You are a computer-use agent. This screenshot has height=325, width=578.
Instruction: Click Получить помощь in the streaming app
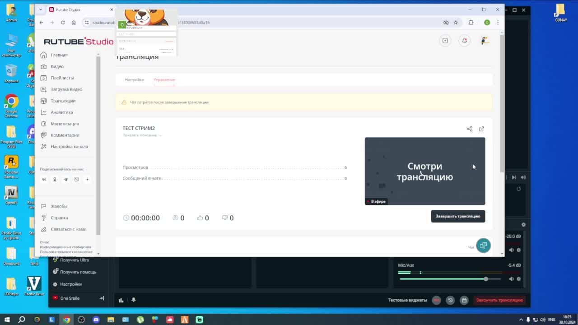[x=75, y=272]
